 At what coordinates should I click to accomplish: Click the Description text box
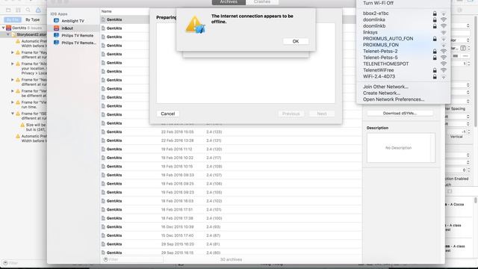point(401,148)
